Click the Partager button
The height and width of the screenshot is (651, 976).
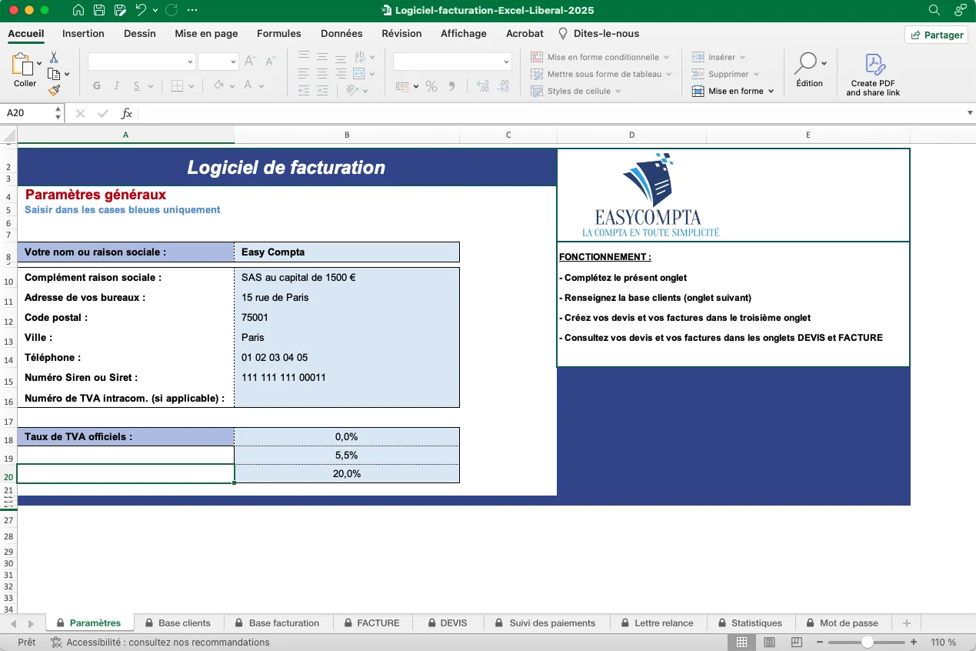(936, 35)
